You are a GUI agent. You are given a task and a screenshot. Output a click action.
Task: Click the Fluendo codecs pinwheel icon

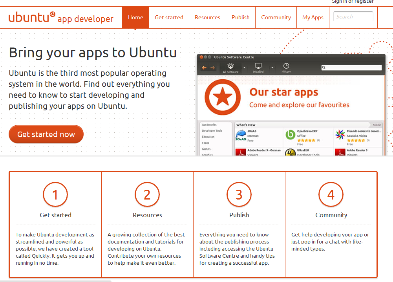(340, 135)
